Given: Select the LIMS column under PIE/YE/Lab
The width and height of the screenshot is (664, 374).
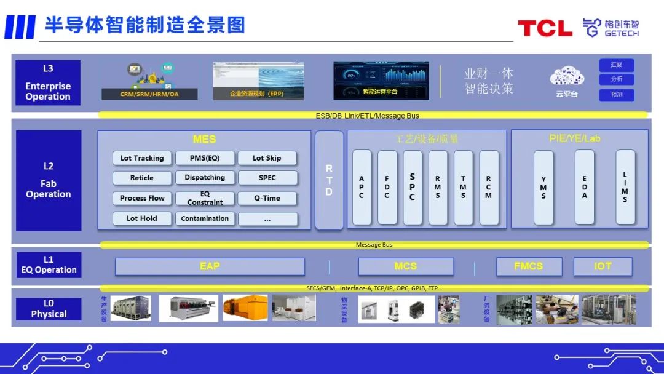Looking at the screenshot, I should click(x=625, y=187).
